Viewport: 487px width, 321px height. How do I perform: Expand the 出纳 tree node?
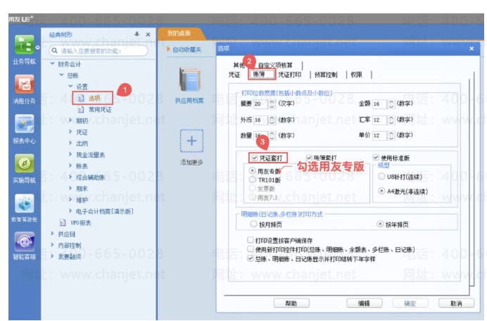tap(70, 143)
